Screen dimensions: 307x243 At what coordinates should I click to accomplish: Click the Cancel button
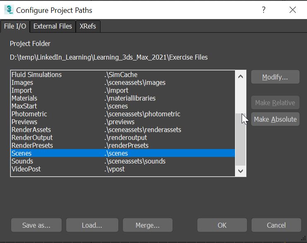(276, 225)
